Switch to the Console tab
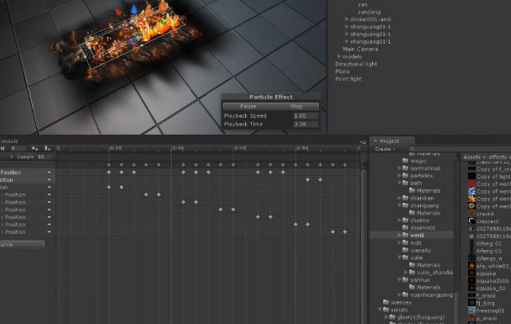This screenshot has width=511, height=324. click(8, 141)
